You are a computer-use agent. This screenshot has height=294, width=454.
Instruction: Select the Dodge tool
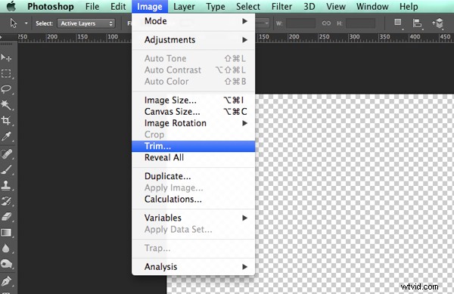tap(6, 264)
